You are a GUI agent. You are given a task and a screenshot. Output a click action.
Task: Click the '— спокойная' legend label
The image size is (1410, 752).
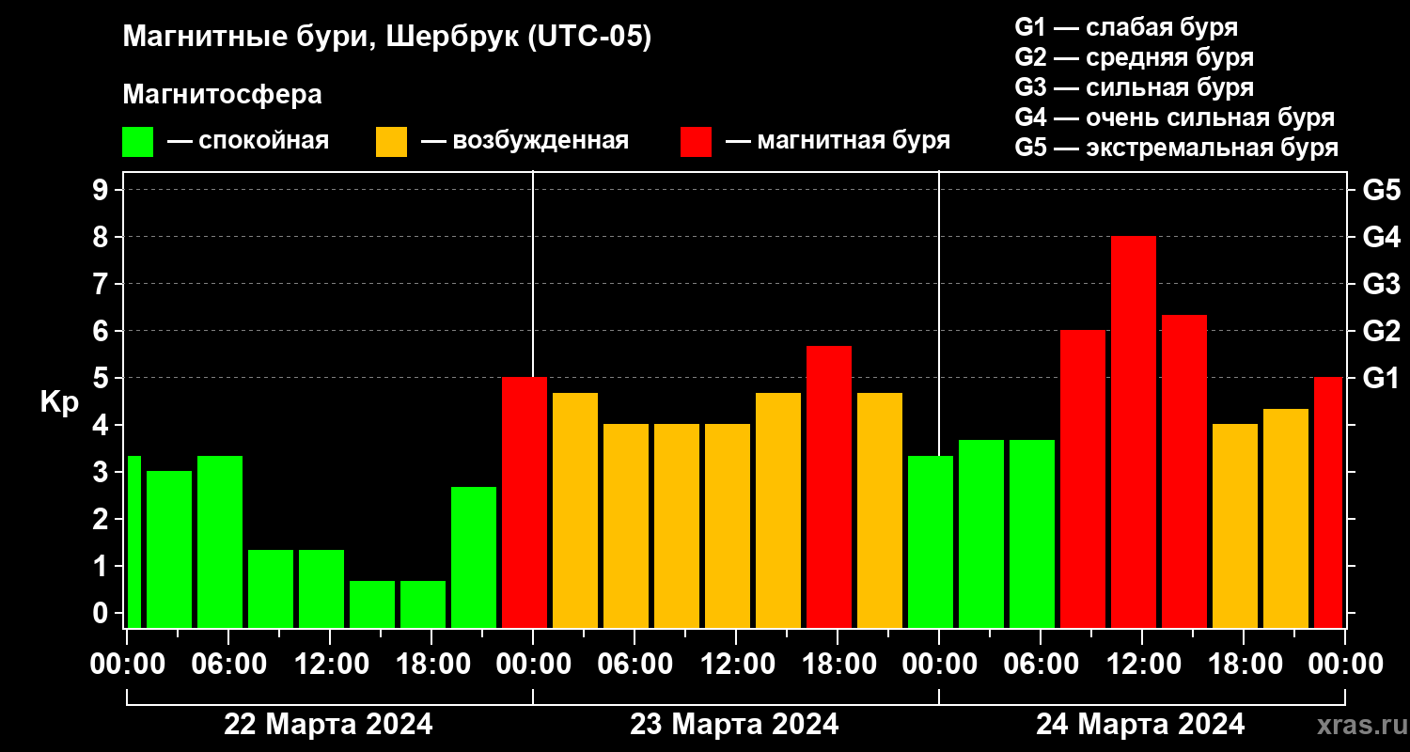248,142
